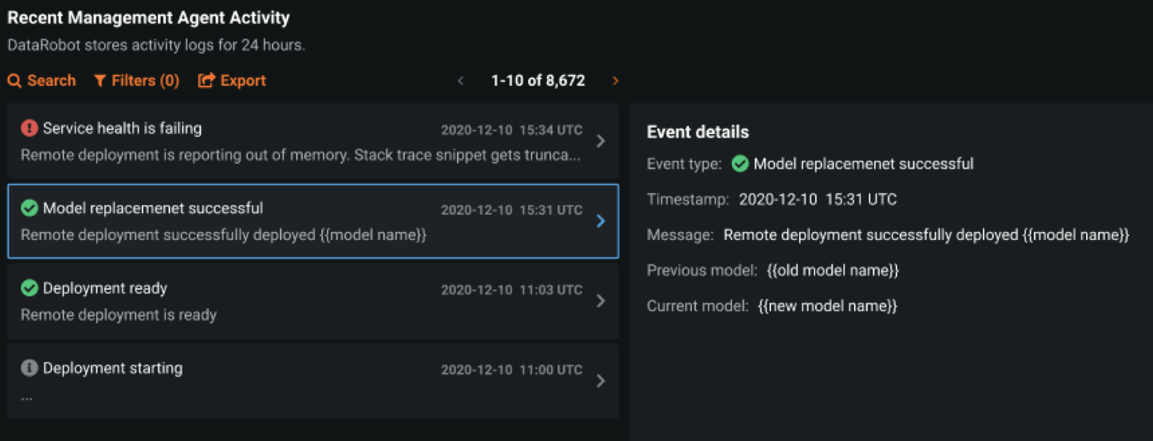Select the Deployment starting event title

(112, 368)
